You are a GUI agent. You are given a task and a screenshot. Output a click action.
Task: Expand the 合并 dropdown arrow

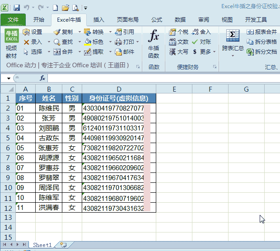click(79, 52)
